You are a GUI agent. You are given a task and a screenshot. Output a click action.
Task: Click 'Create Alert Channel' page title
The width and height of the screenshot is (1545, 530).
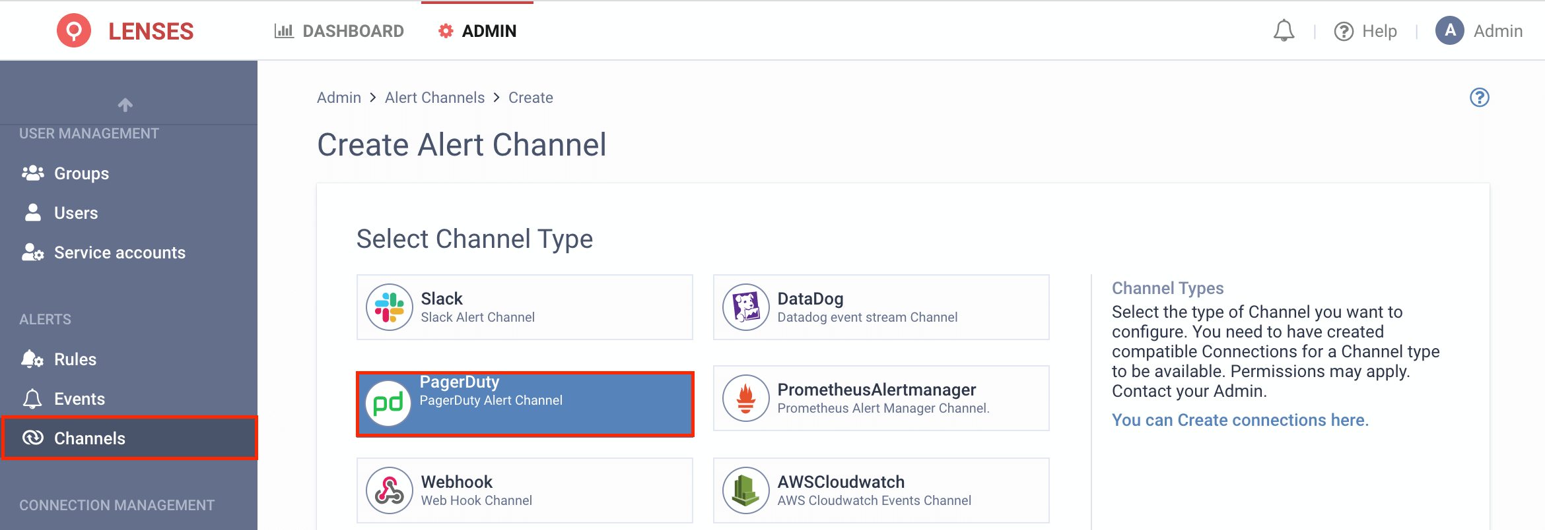(462, 144)
